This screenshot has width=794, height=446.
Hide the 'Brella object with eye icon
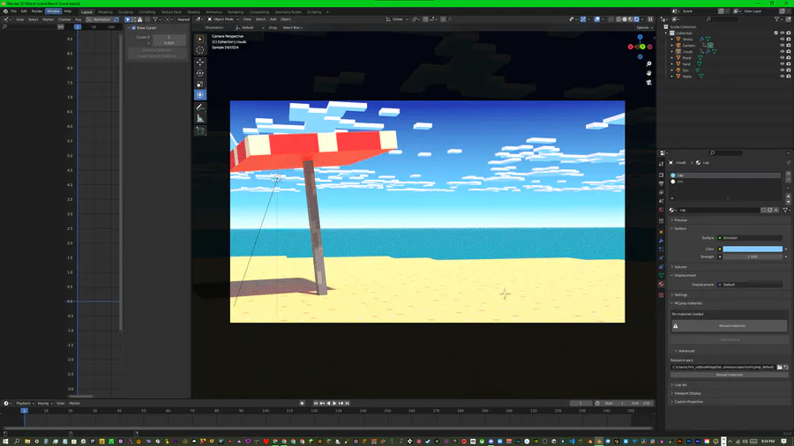point(782,39)
